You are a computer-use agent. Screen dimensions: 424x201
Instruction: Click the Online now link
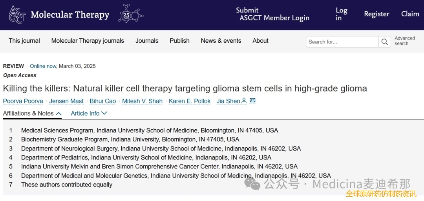[x=43, y=66]
